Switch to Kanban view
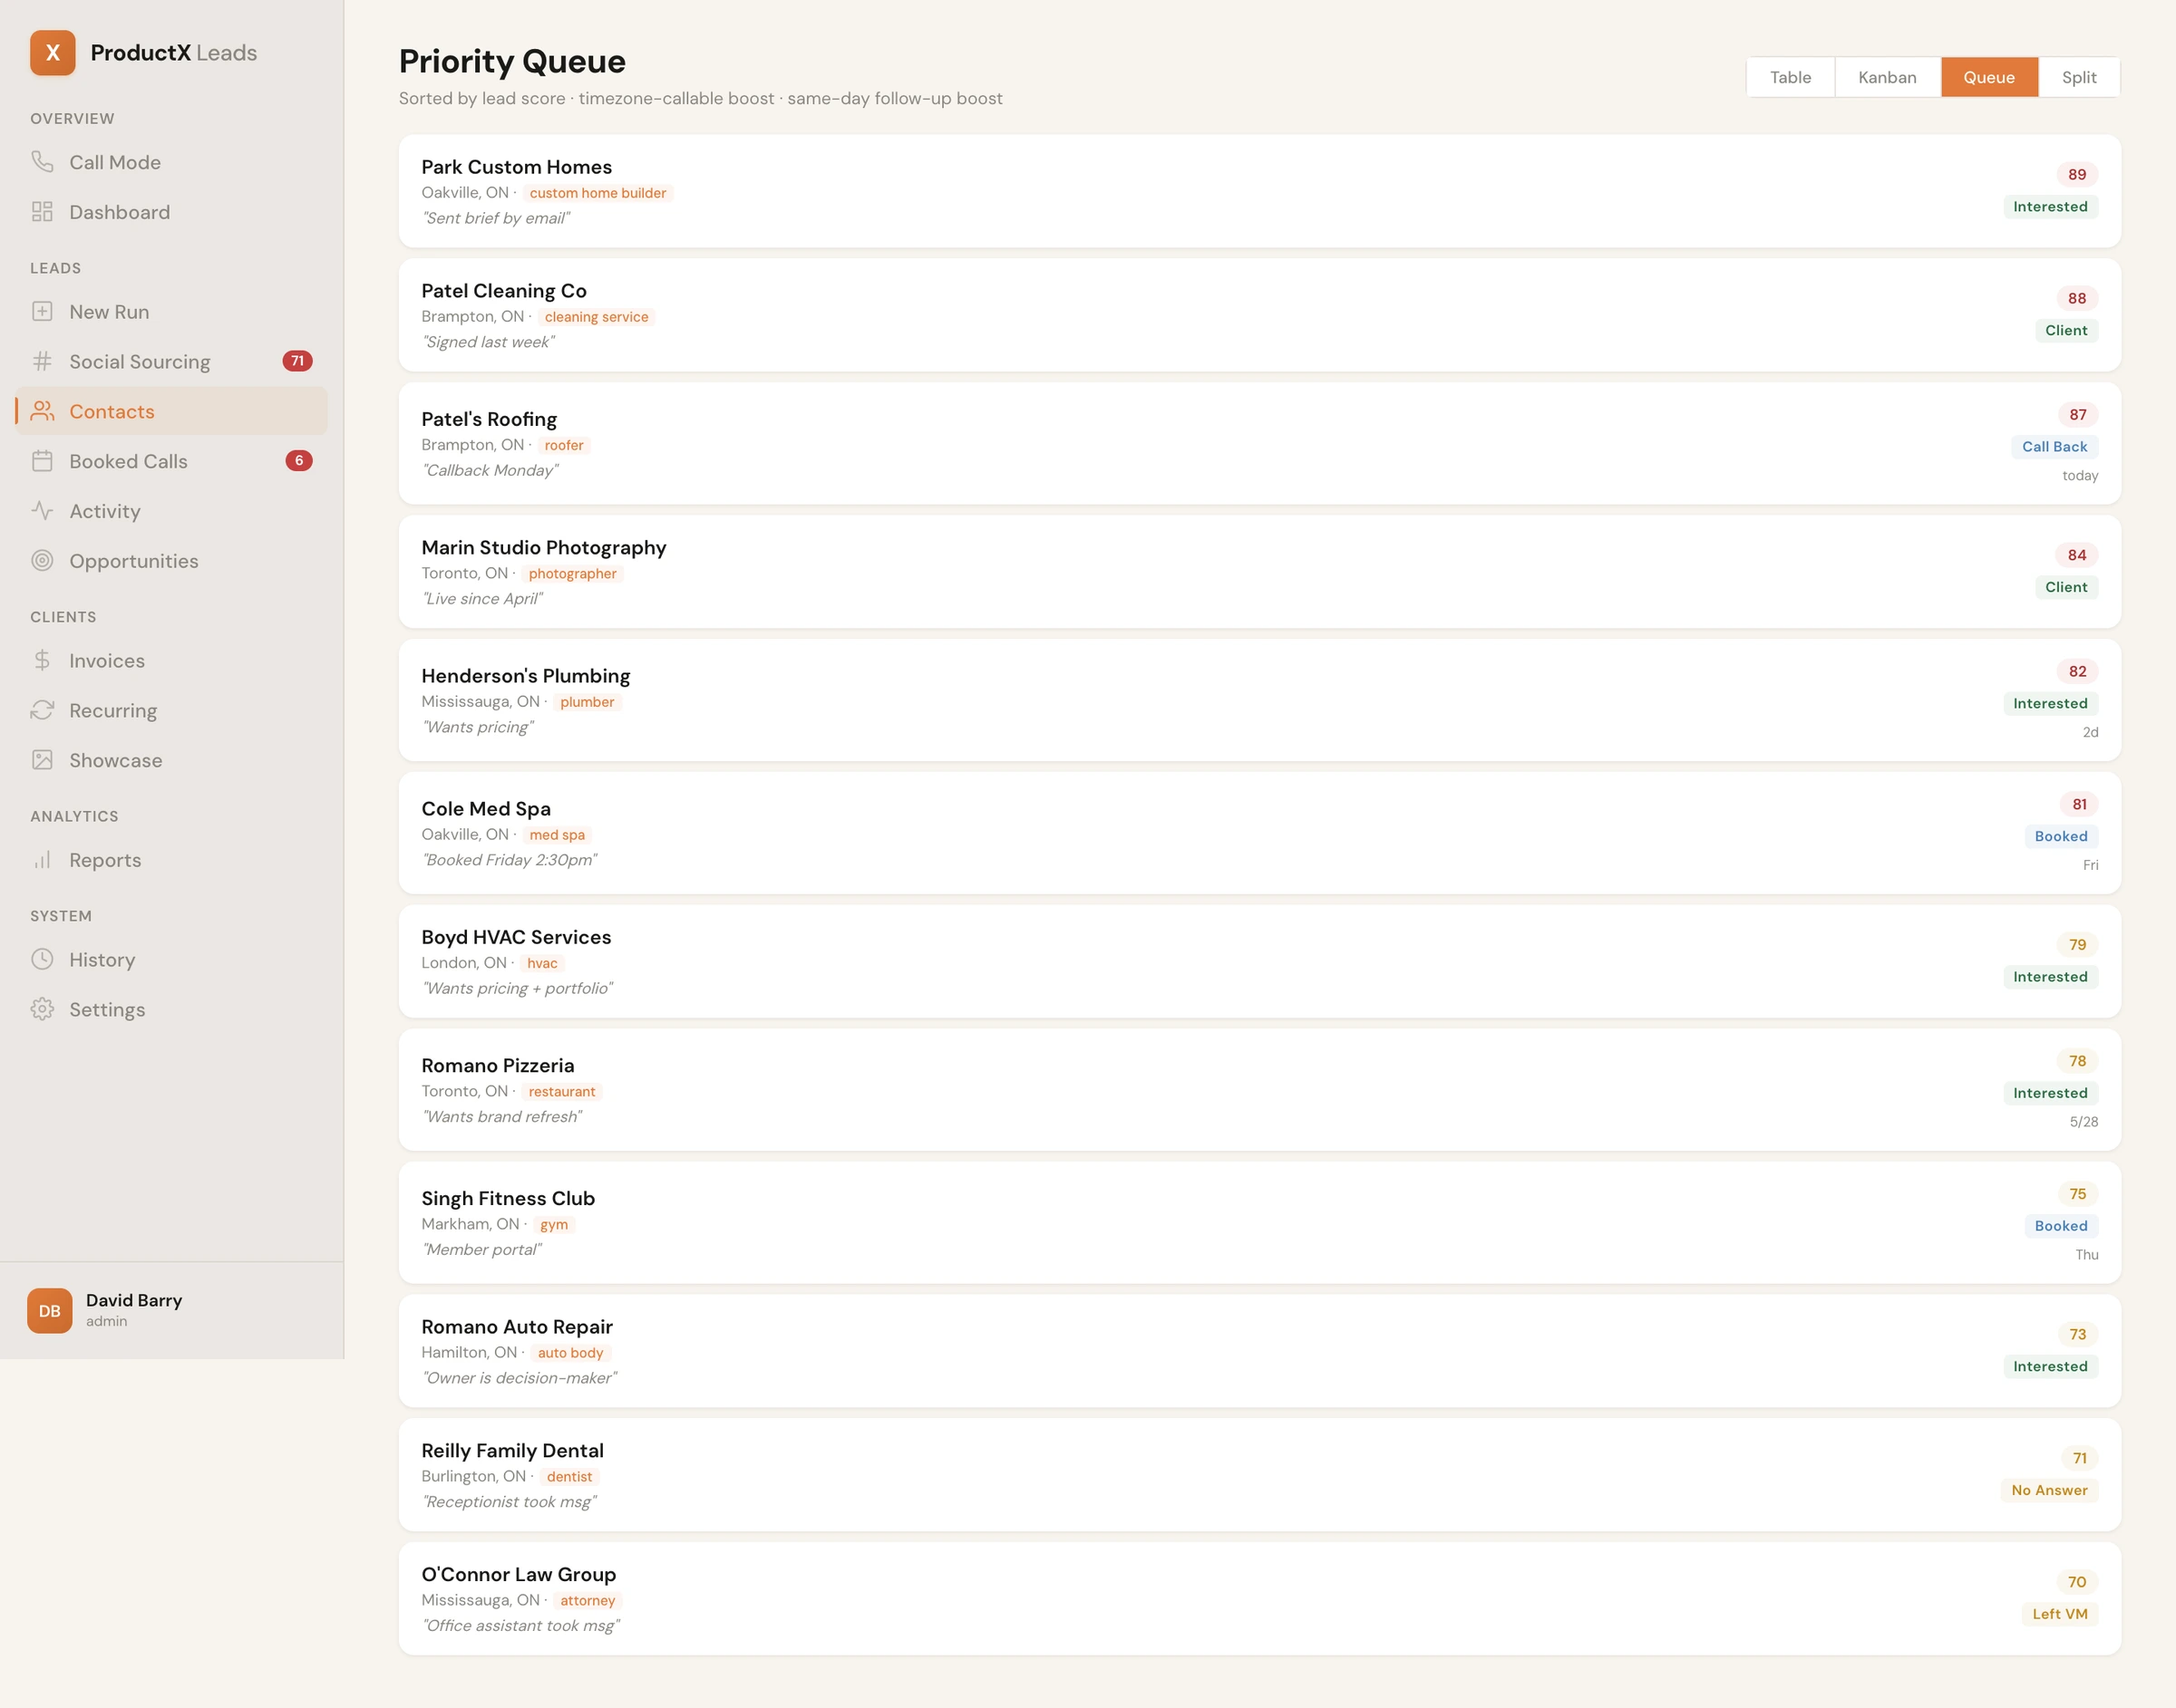Image resolution: width=2176 pixels, height=1708 pixels. [1887, 77]
